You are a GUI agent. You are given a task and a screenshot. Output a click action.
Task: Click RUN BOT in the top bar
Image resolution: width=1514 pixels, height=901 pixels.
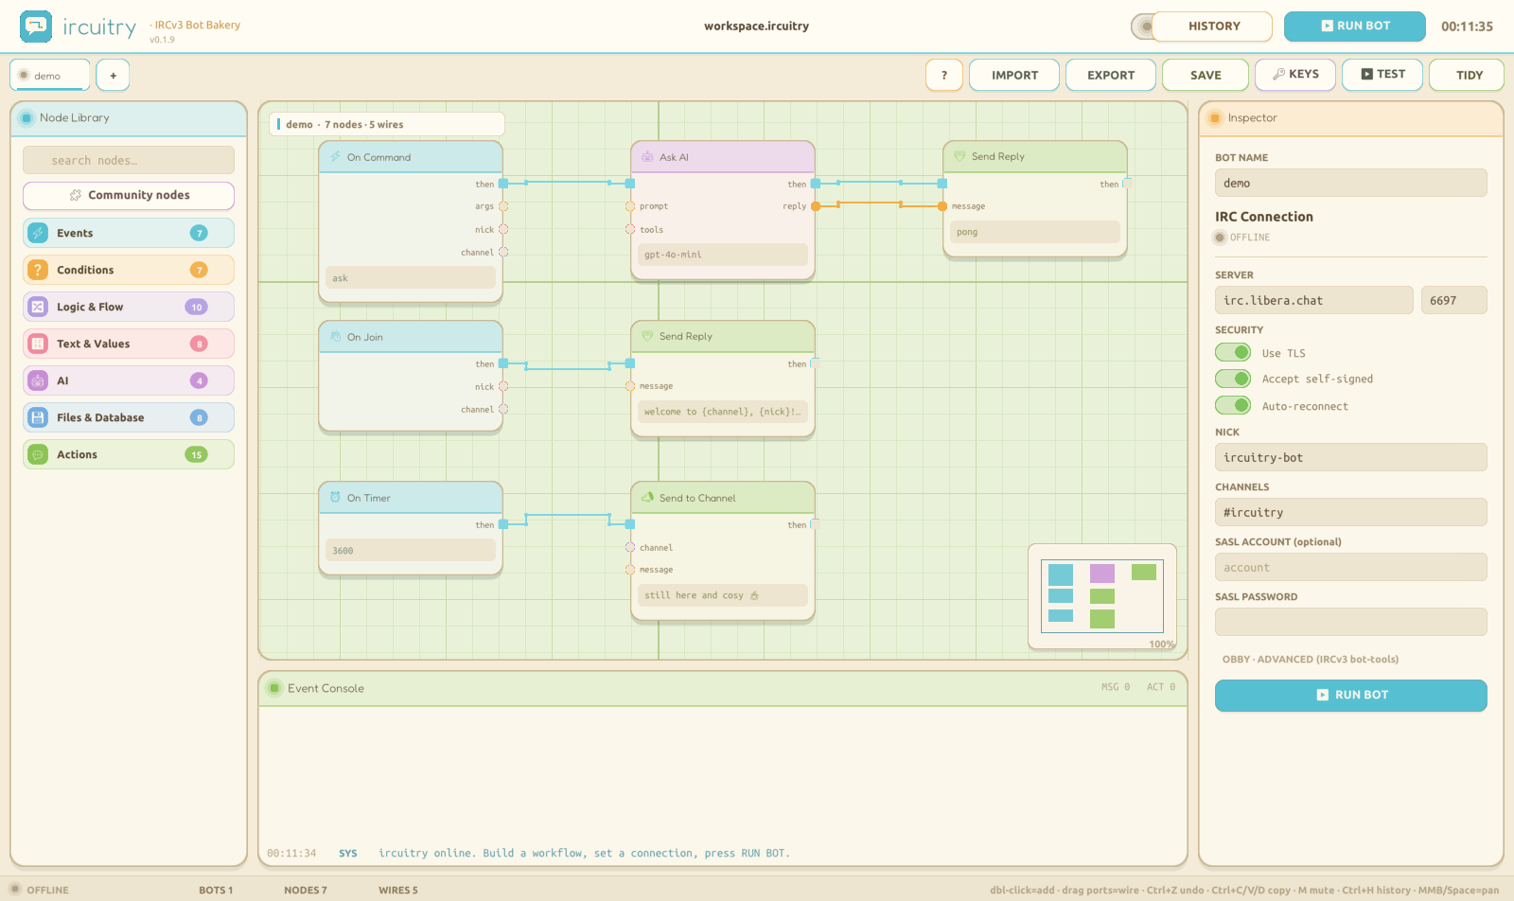[1355, 26]
